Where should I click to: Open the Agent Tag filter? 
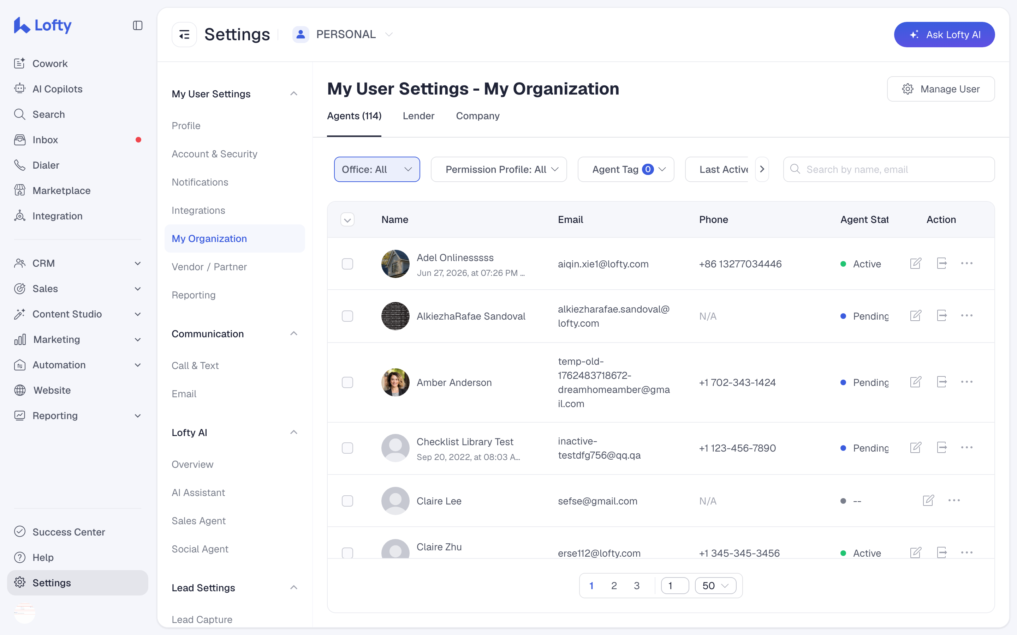click(626, 169)
